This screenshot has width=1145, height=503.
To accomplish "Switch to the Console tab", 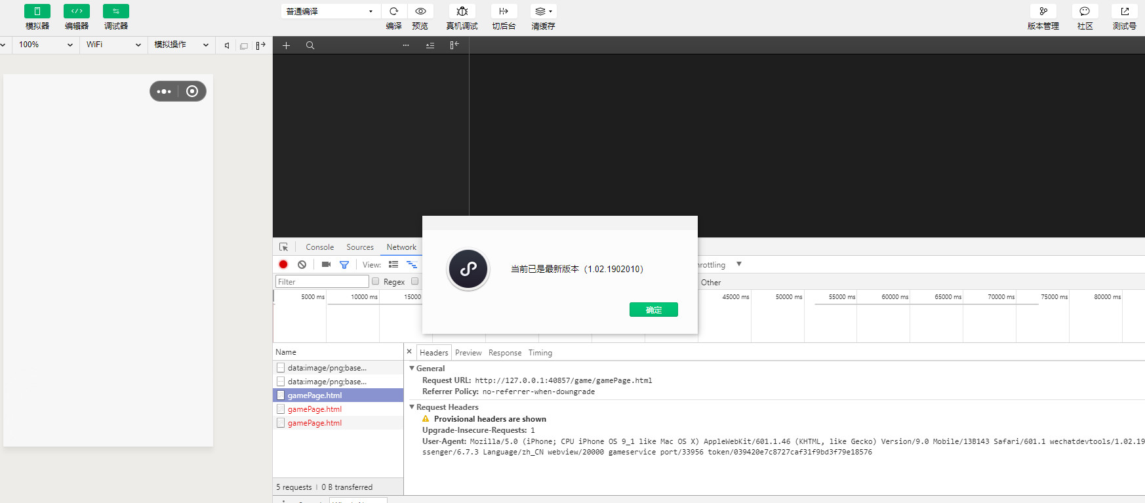I will pos(320,247).
